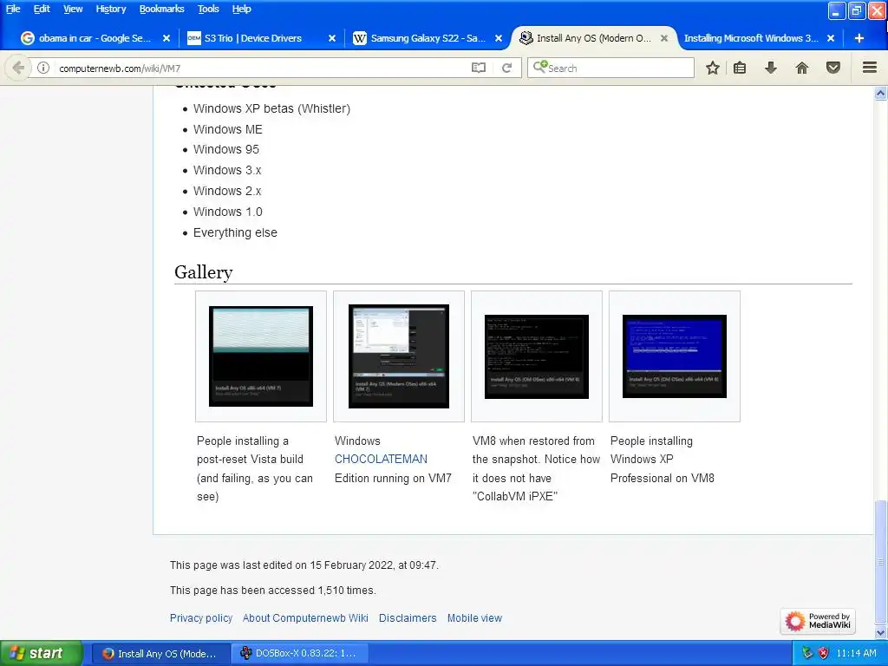
Task: Open the Downloads arrow icon
Action: pos(771,68)
